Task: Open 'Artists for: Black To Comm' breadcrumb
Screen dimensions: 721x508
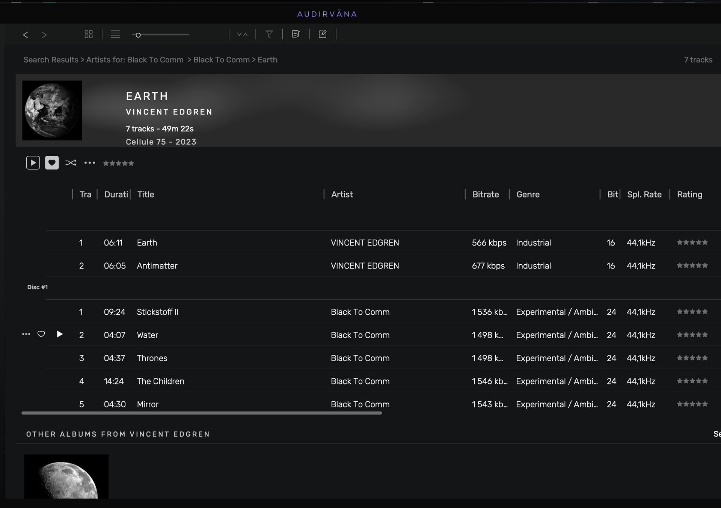Action: pos(135,60)
